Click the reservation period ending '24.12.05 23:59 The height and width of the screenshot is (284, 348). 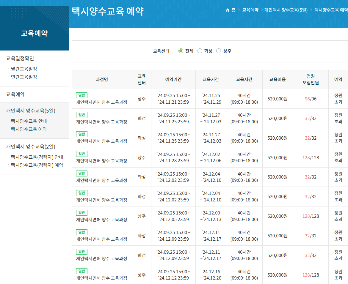tap(173, 216)
